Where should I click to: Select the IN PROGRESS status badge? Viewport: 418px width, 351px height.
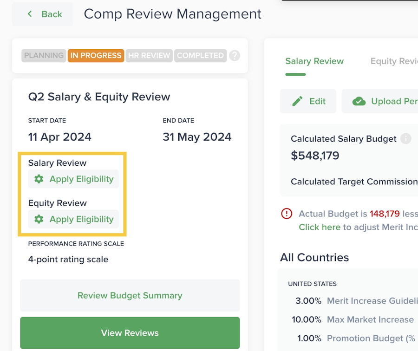(95, 56)
